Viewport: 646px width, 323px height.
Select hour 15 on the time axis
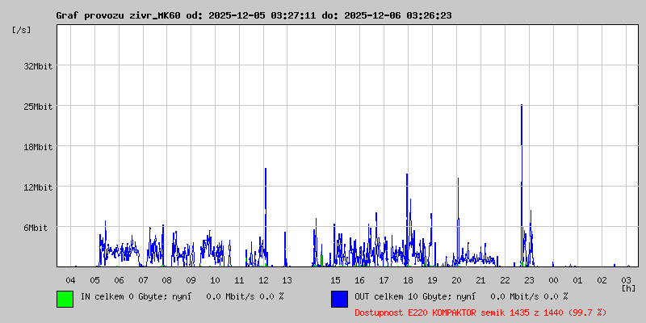click(336, 279)
